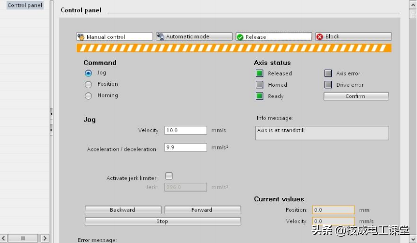Select the Homing command radio button
The image size is (417, 243).
tap(88, 96)
